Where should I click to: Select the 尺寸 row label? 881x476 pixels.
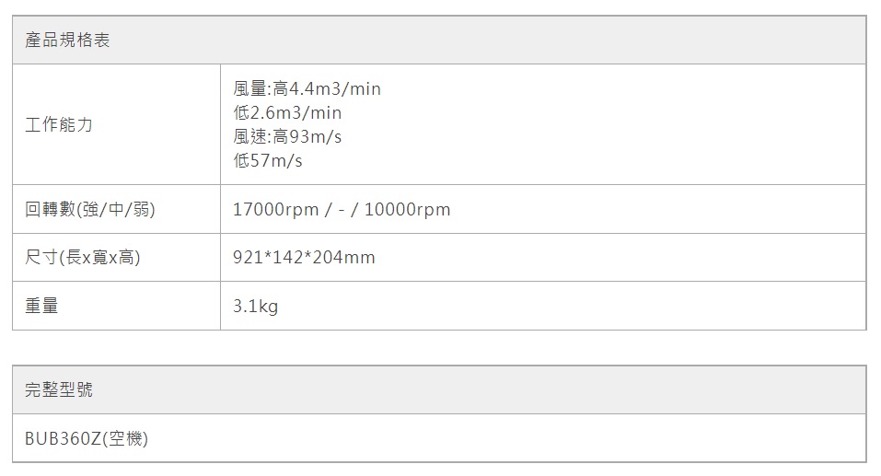tap(41, 258)
